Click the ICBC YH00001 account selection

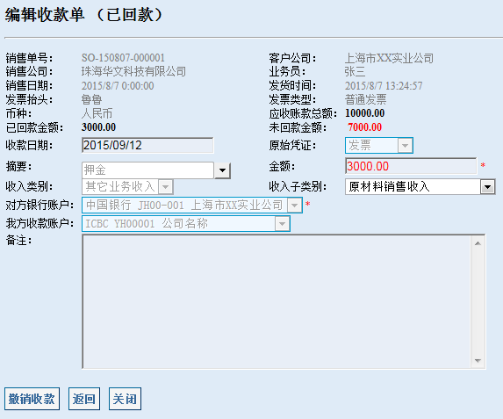186,223
